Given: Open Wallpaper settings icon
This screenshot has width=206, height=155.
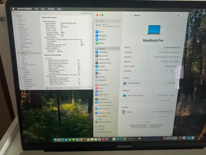Looking at the screenshot, I should 97,80.
